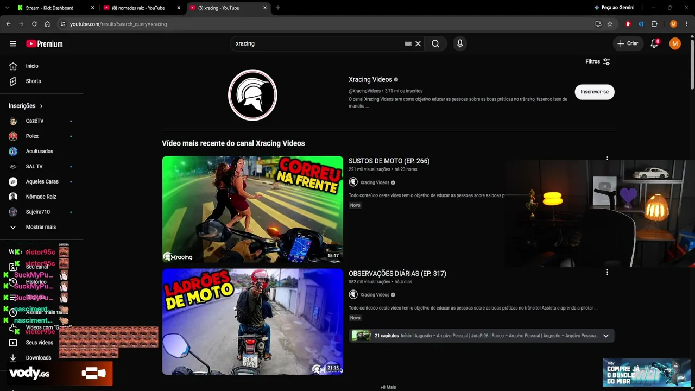695x391 pixels.
Task: Go to YouTube Premium home logo
Action: point(45,44)
